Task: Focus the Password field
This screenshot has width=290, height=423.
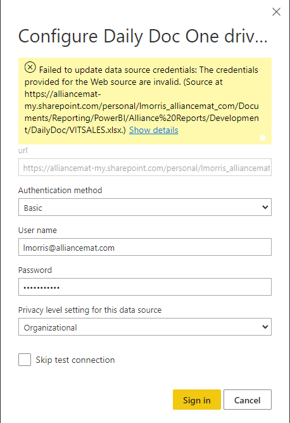Action: click(145, 287)
